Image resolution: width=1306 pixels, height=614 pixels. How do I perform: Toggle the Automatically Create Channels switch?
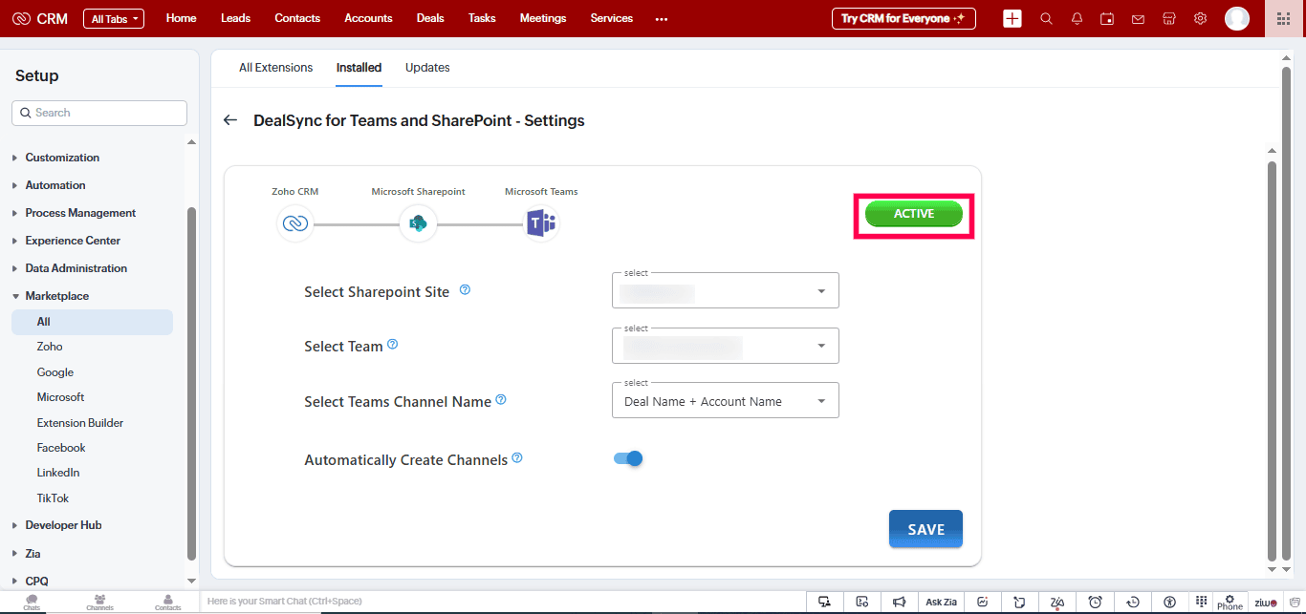(x=628, y=458)
